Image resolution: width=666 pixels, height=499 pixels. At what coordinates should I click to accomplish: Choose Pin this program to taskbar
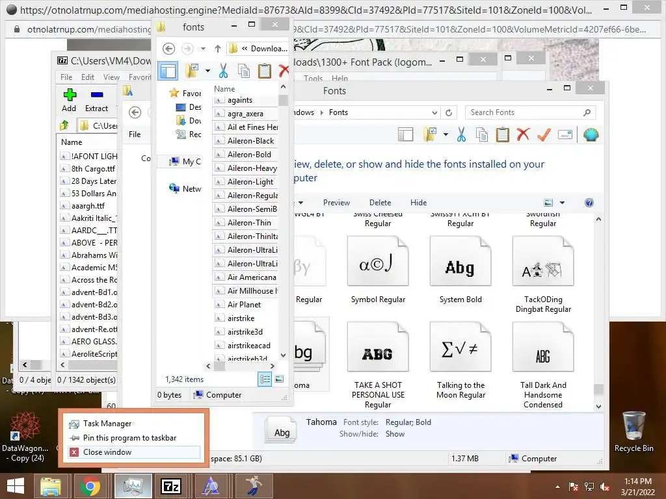tap(133, 438)
